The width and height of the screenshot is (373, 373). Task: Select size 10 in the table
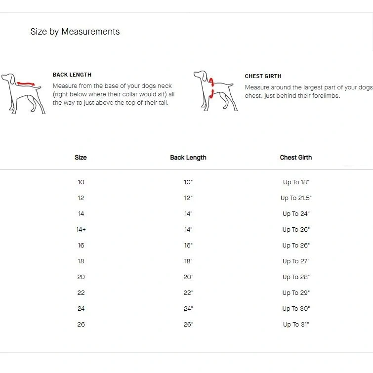click(x=81, y=182)
